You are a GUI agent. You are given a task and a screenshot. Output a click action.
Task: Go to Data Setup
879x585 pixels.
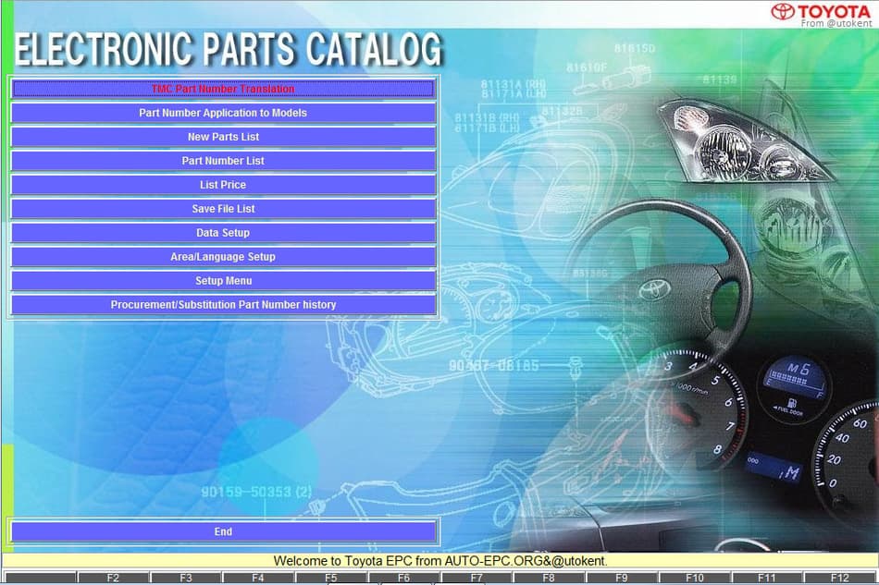click(x=223, y=234)
